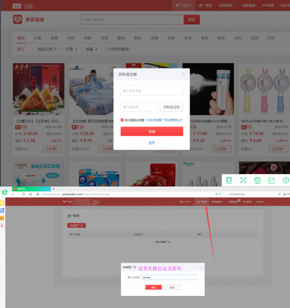Screen dimensions: 290x308
Task: Open 效果数据 dropdown in lower page header
Action: click(217, 202)
